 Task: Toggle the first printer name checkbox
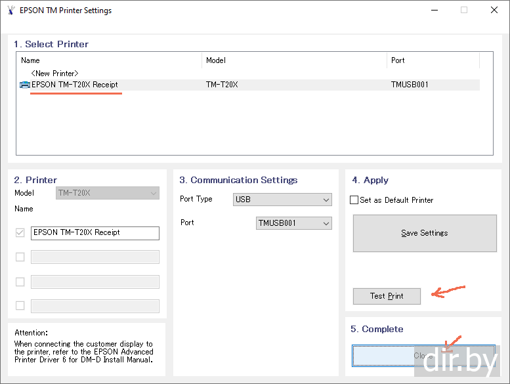(x=20, y=232)
